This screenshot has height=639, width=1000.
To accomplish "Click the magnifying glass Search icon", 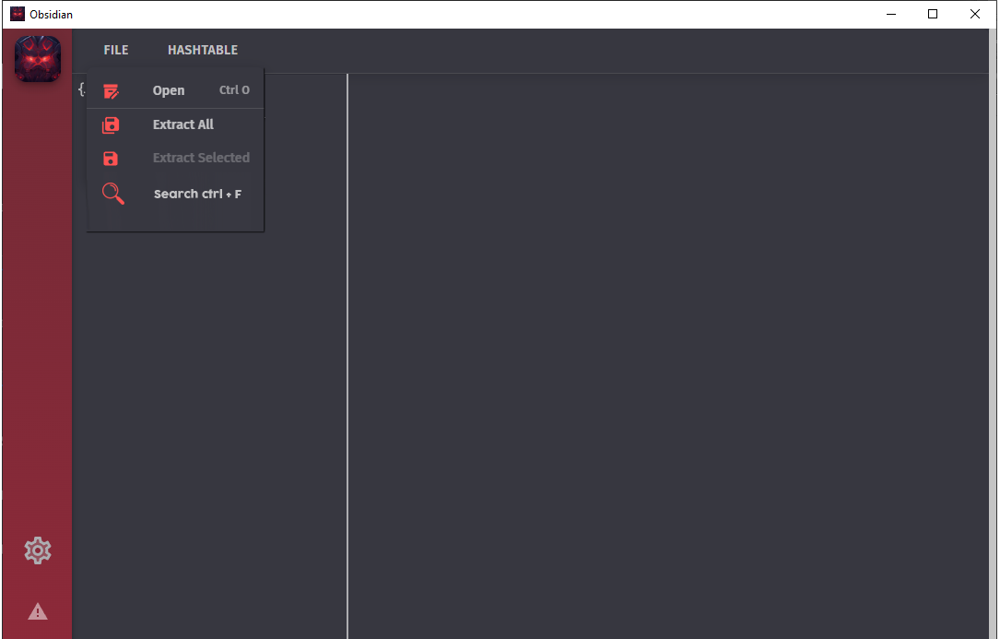I will click(x=112, y=193).
